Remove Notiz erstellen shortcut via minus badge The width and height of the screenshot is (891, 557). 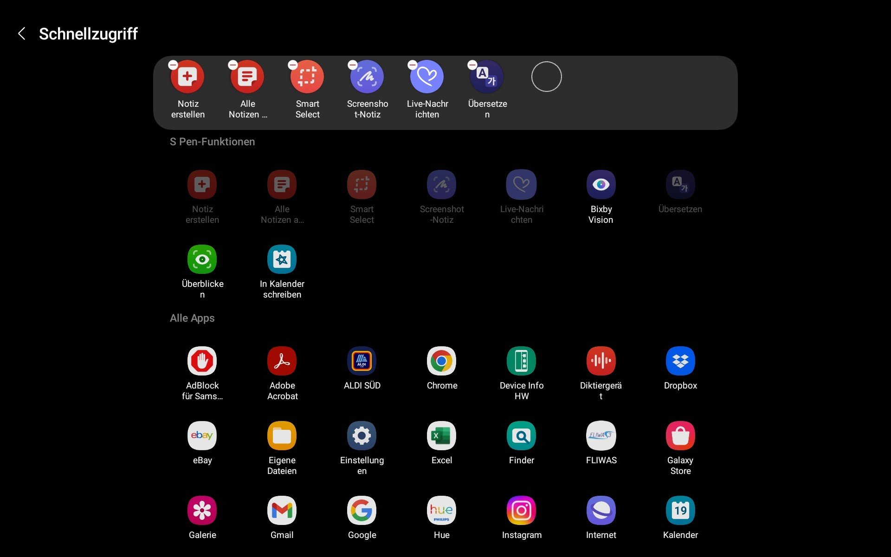173,65
